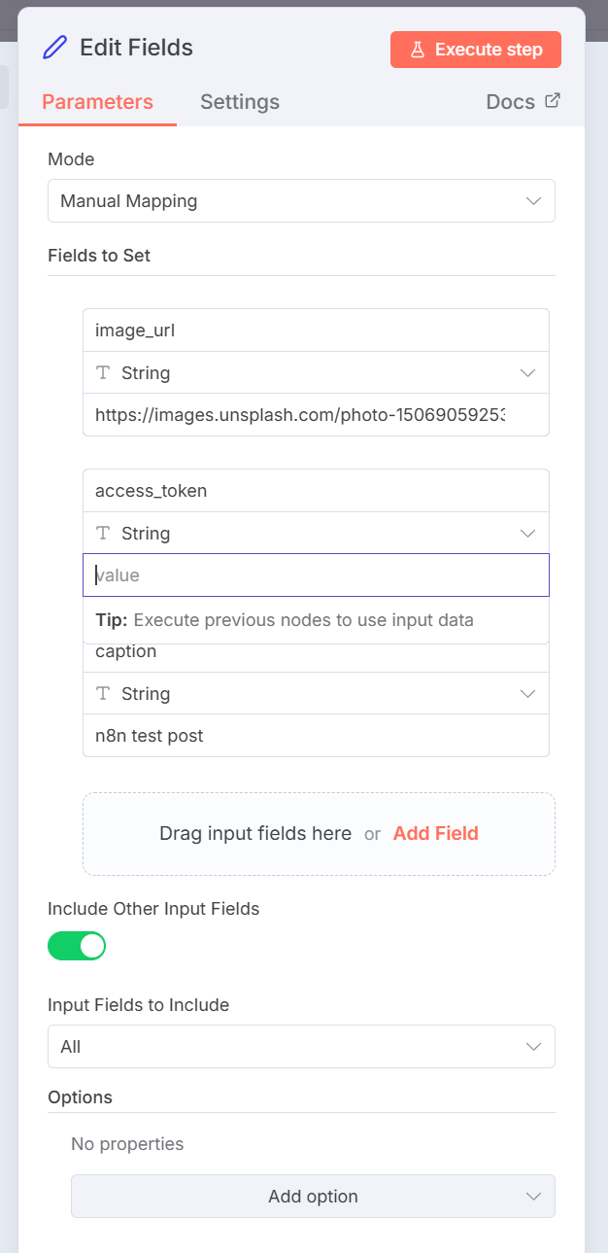Viewport: 608px width, 1253px height.
Task: Open the Docs link
Action: tap(511, 102)
